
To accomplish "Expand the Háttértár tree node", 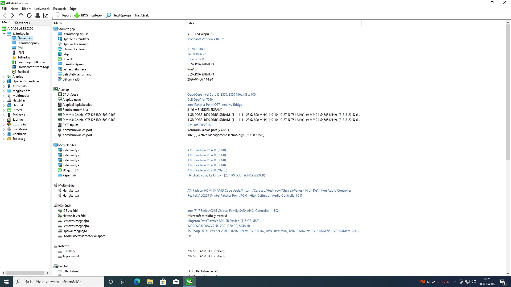I will (4, 100).
